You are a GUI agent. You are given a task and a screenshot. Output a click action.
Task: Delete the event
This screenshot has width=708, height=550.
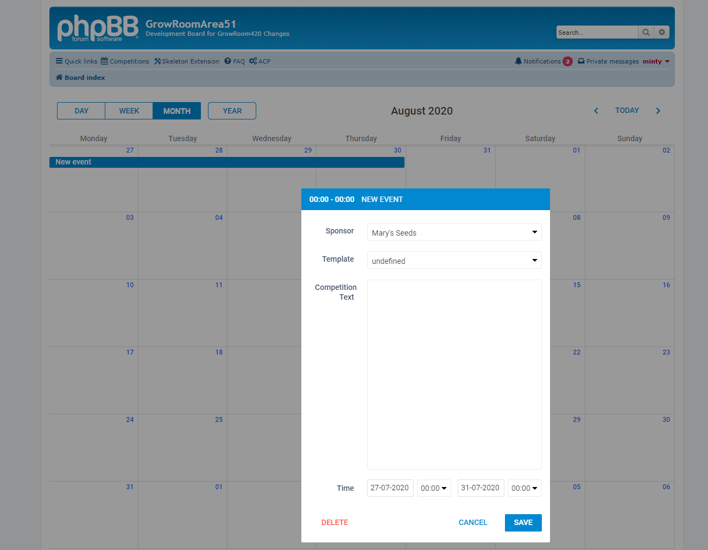click(334, 522)
